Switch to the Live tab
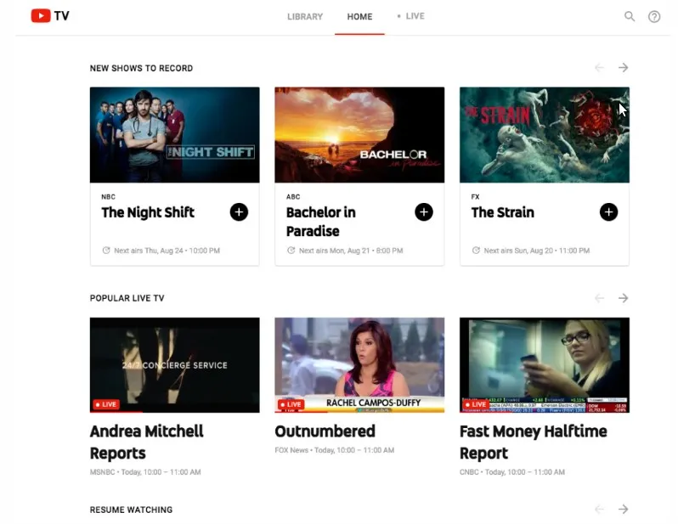 [x=410, y=16]
